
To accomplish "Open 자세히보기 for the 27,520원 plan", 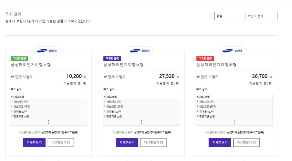I will (127, 142).
